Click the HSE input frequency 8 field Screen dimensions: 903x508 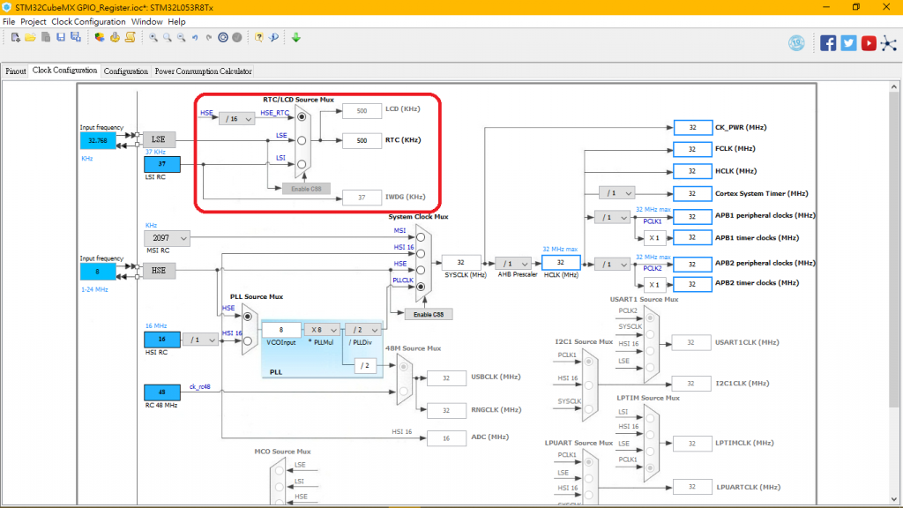(98, 272)
